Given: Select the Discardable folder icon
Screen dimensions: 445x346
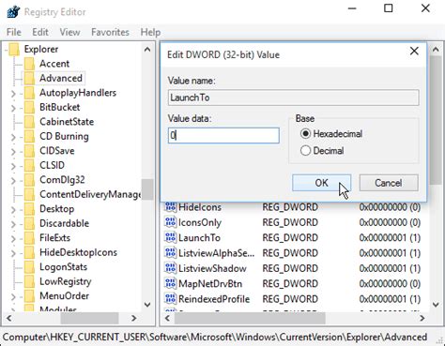Looking at the screenshot, I should [29, 223].
